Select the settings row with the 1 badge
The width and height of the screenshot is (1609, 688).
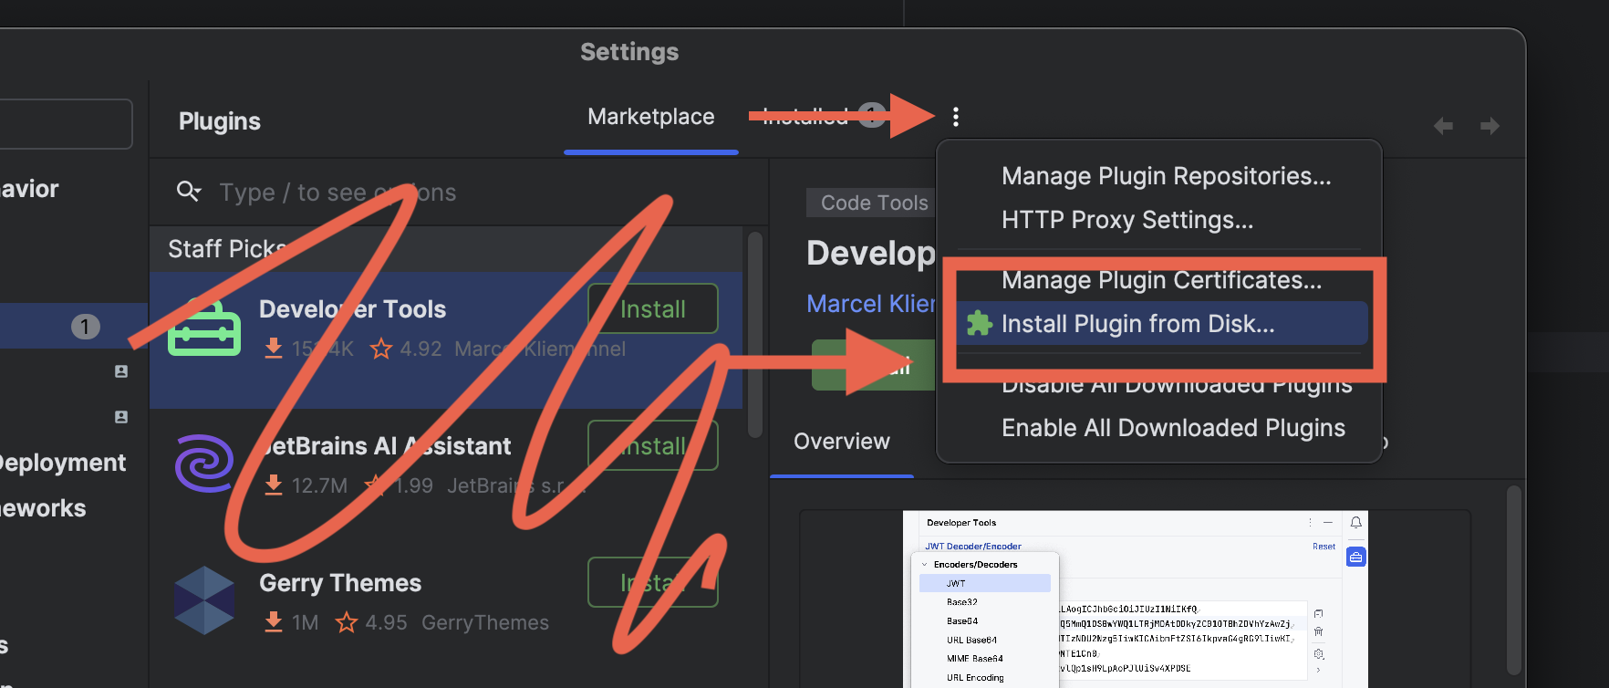pos(74,326)
